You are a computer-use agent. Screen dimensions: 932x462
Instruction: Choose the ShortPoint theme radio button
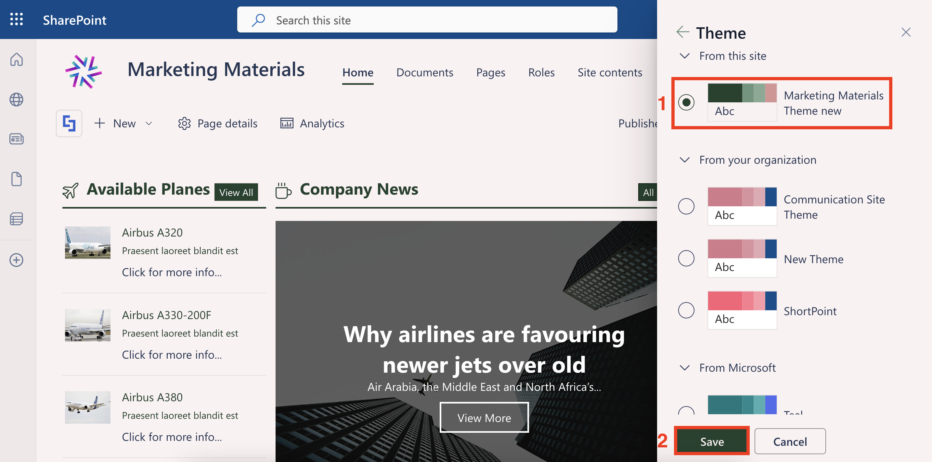point(686,310)
